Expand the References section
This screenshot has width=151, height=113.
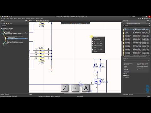pos(124,75)
